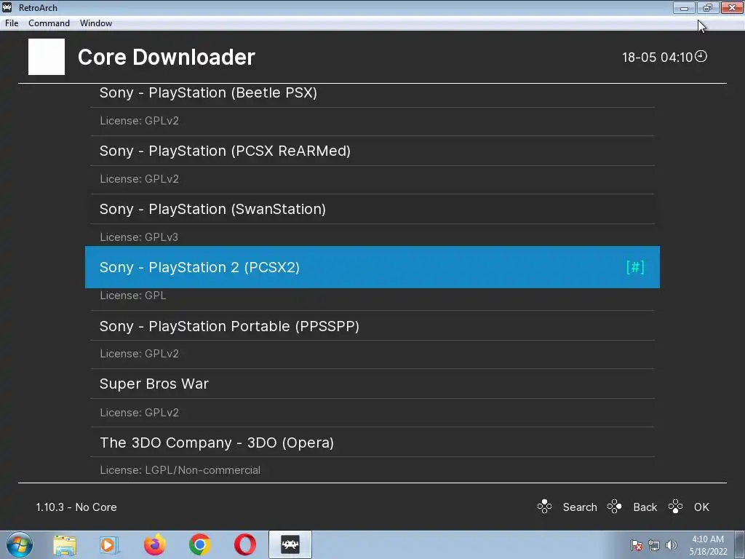
Task: Select The 3DO Company - 3DO (Opera) core
Action: pos(372,443)
